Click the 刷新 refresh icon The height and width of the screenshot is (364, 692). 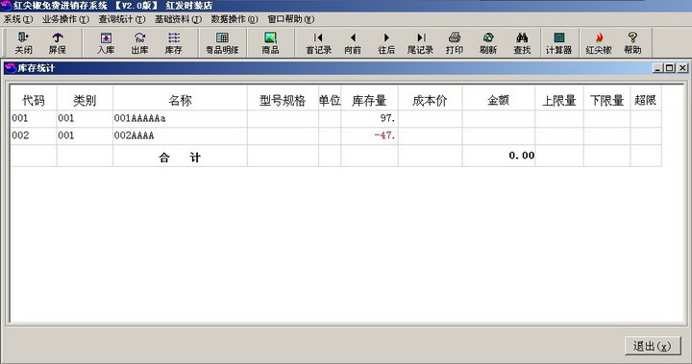coord(488,43)
